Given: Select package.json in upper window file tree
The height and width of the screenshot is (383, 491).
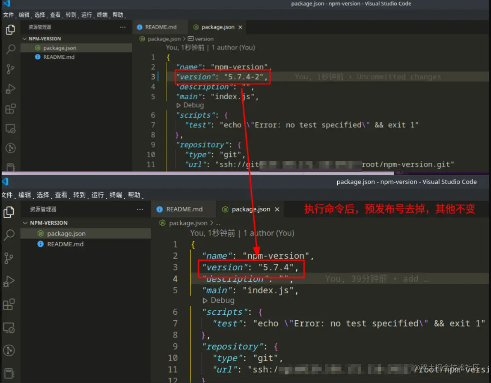Looking at the screenshot, I should coord(76,48).
